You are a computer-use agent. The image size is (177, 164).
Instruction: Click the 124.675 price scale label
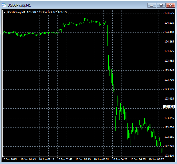click(168, 13)
